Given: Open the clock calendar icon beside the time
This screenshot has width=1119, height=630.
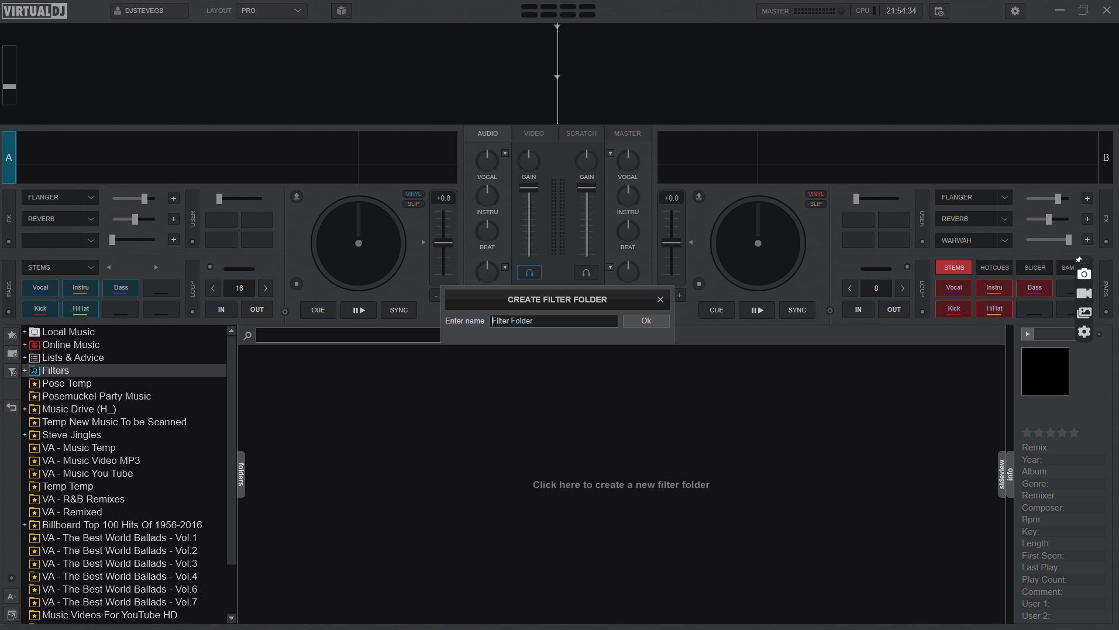Looking at the screenshot, I should pos(939,11).
